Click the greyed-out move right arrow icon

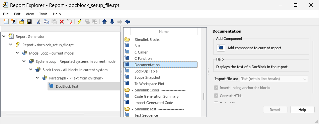pyautogui.click(x=120, y=22)
